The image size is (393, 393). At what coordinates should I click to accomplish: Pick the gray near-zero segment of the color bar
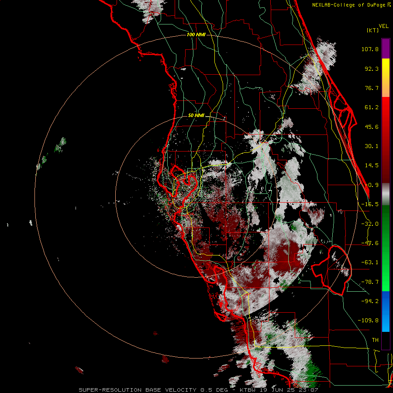coord(386,194)
